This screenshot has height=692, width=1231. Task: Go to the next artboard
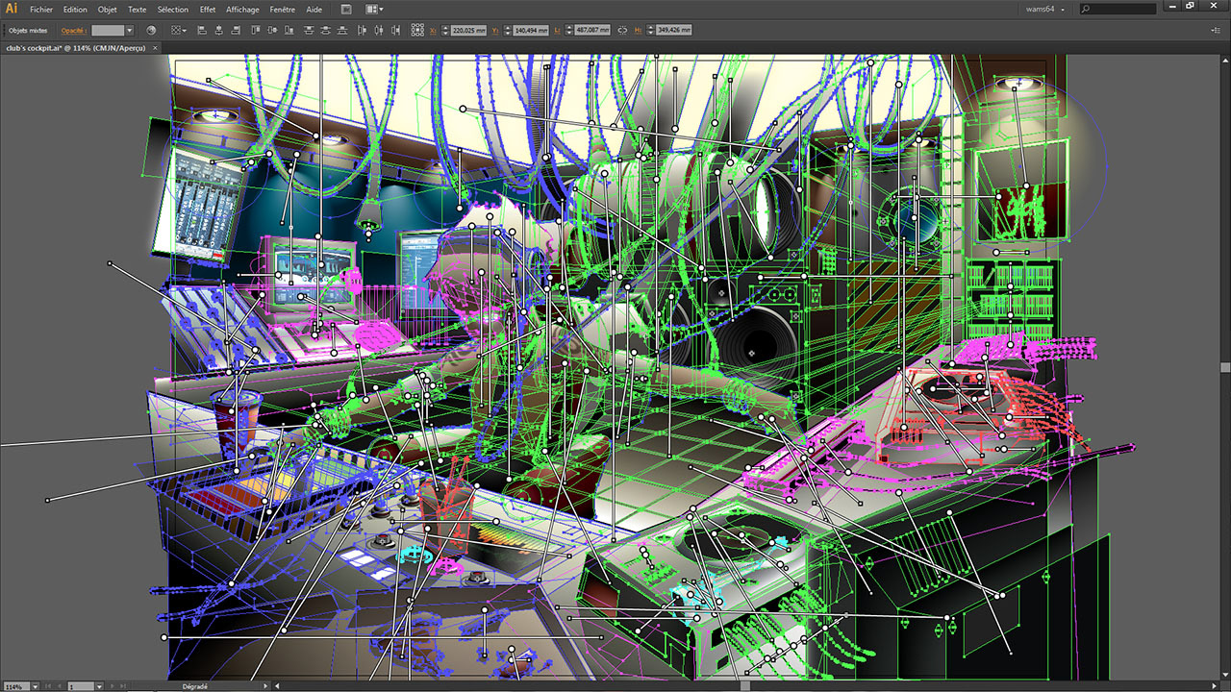[x=112, y=686]
